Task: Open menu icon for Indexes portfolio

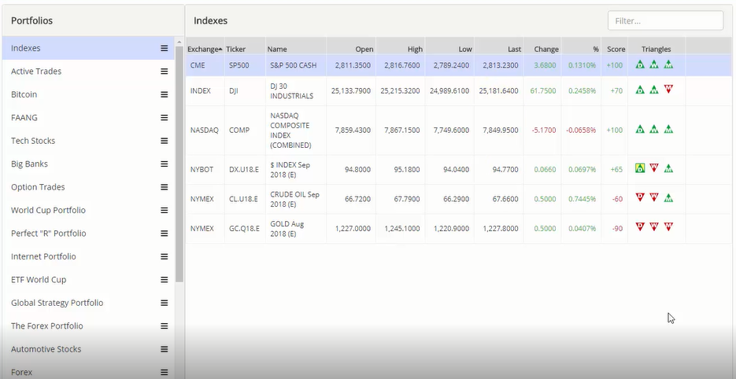Action: coord(165,48)
